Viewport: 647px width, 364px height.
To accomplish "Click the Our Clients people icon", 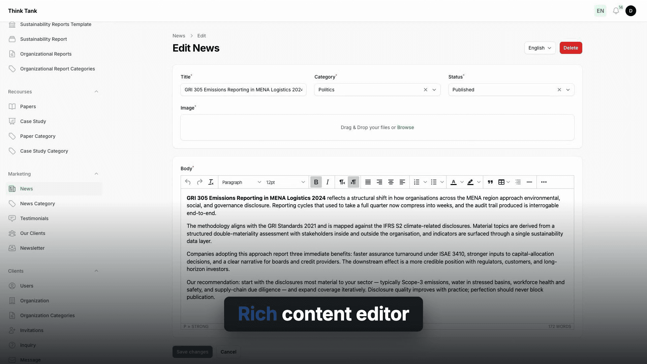I will click(12, 233).
